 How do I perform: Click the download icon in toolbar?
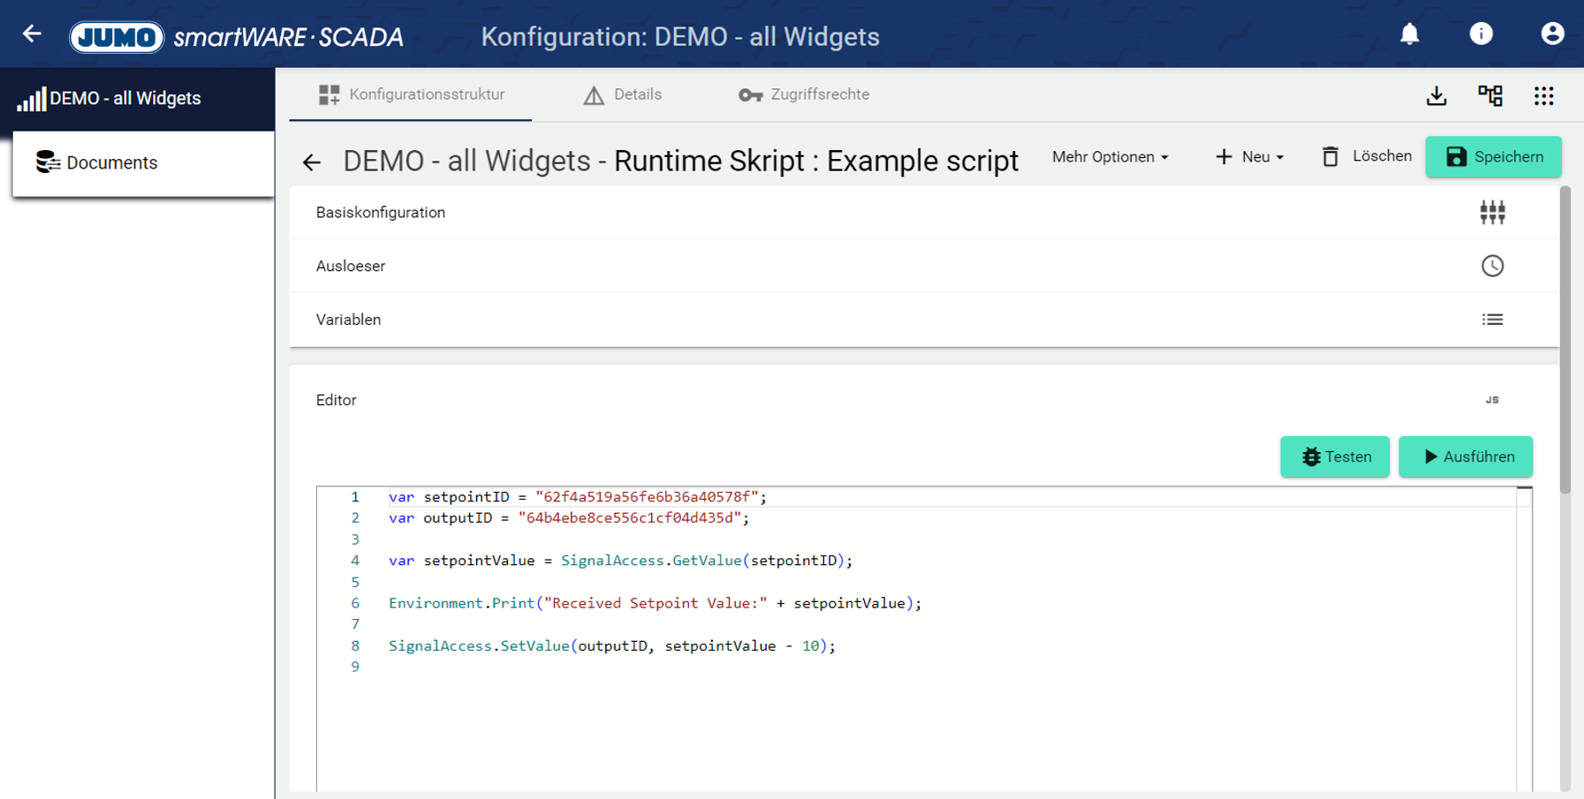1436,95
